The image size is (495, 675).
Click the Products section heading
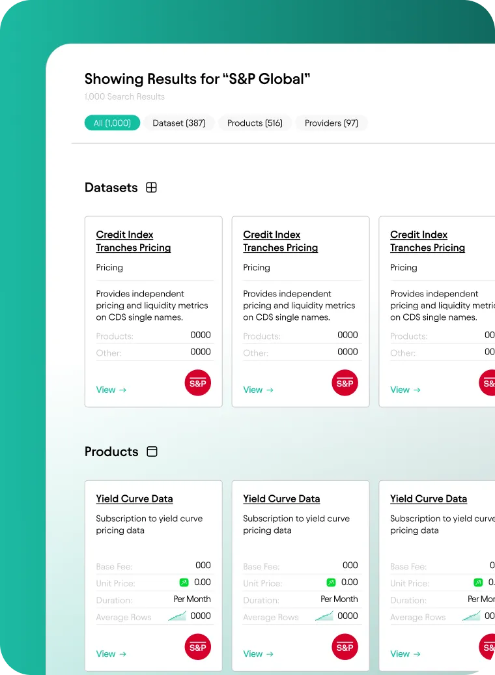pos(111,452)
